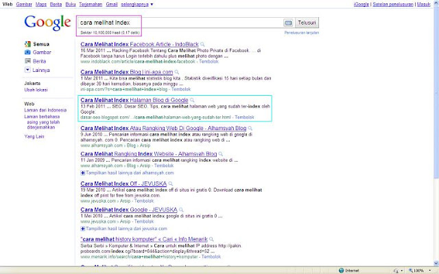Open Maps in the top navigation

coord(41,5)
